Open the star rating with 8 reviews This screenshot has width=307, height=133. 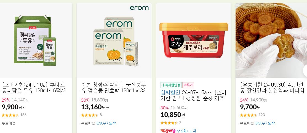pyautogui.click(x=91, y=115)
